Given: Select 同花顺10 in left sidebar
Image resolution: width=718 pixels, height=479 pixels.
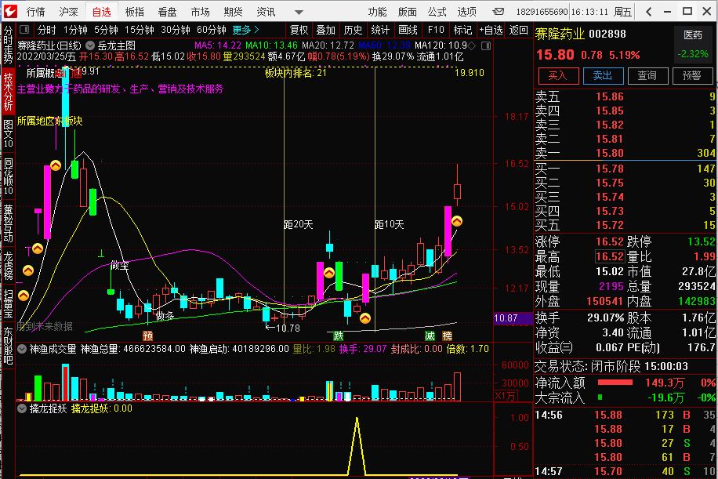Looking at the screenshot, I should pyautogui.click(x=9, y=176).
